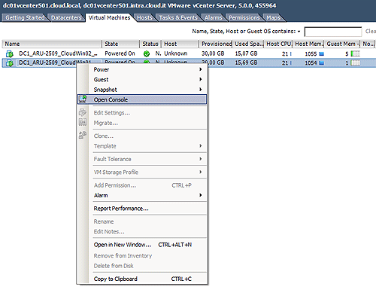Switch to the Hosts tab
The height and width of the screenshot is (299, 376).
pyautogui.click(x=144, y=17)
